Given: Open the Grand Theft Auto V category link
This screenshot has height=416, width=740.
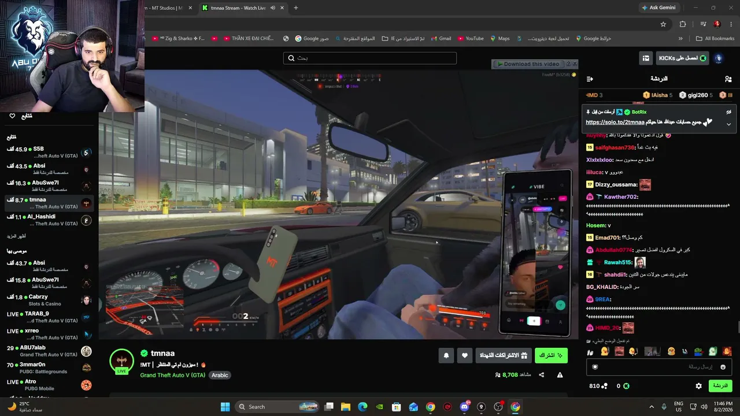Looking at the screenshot, I should click(x=172, y=375).
